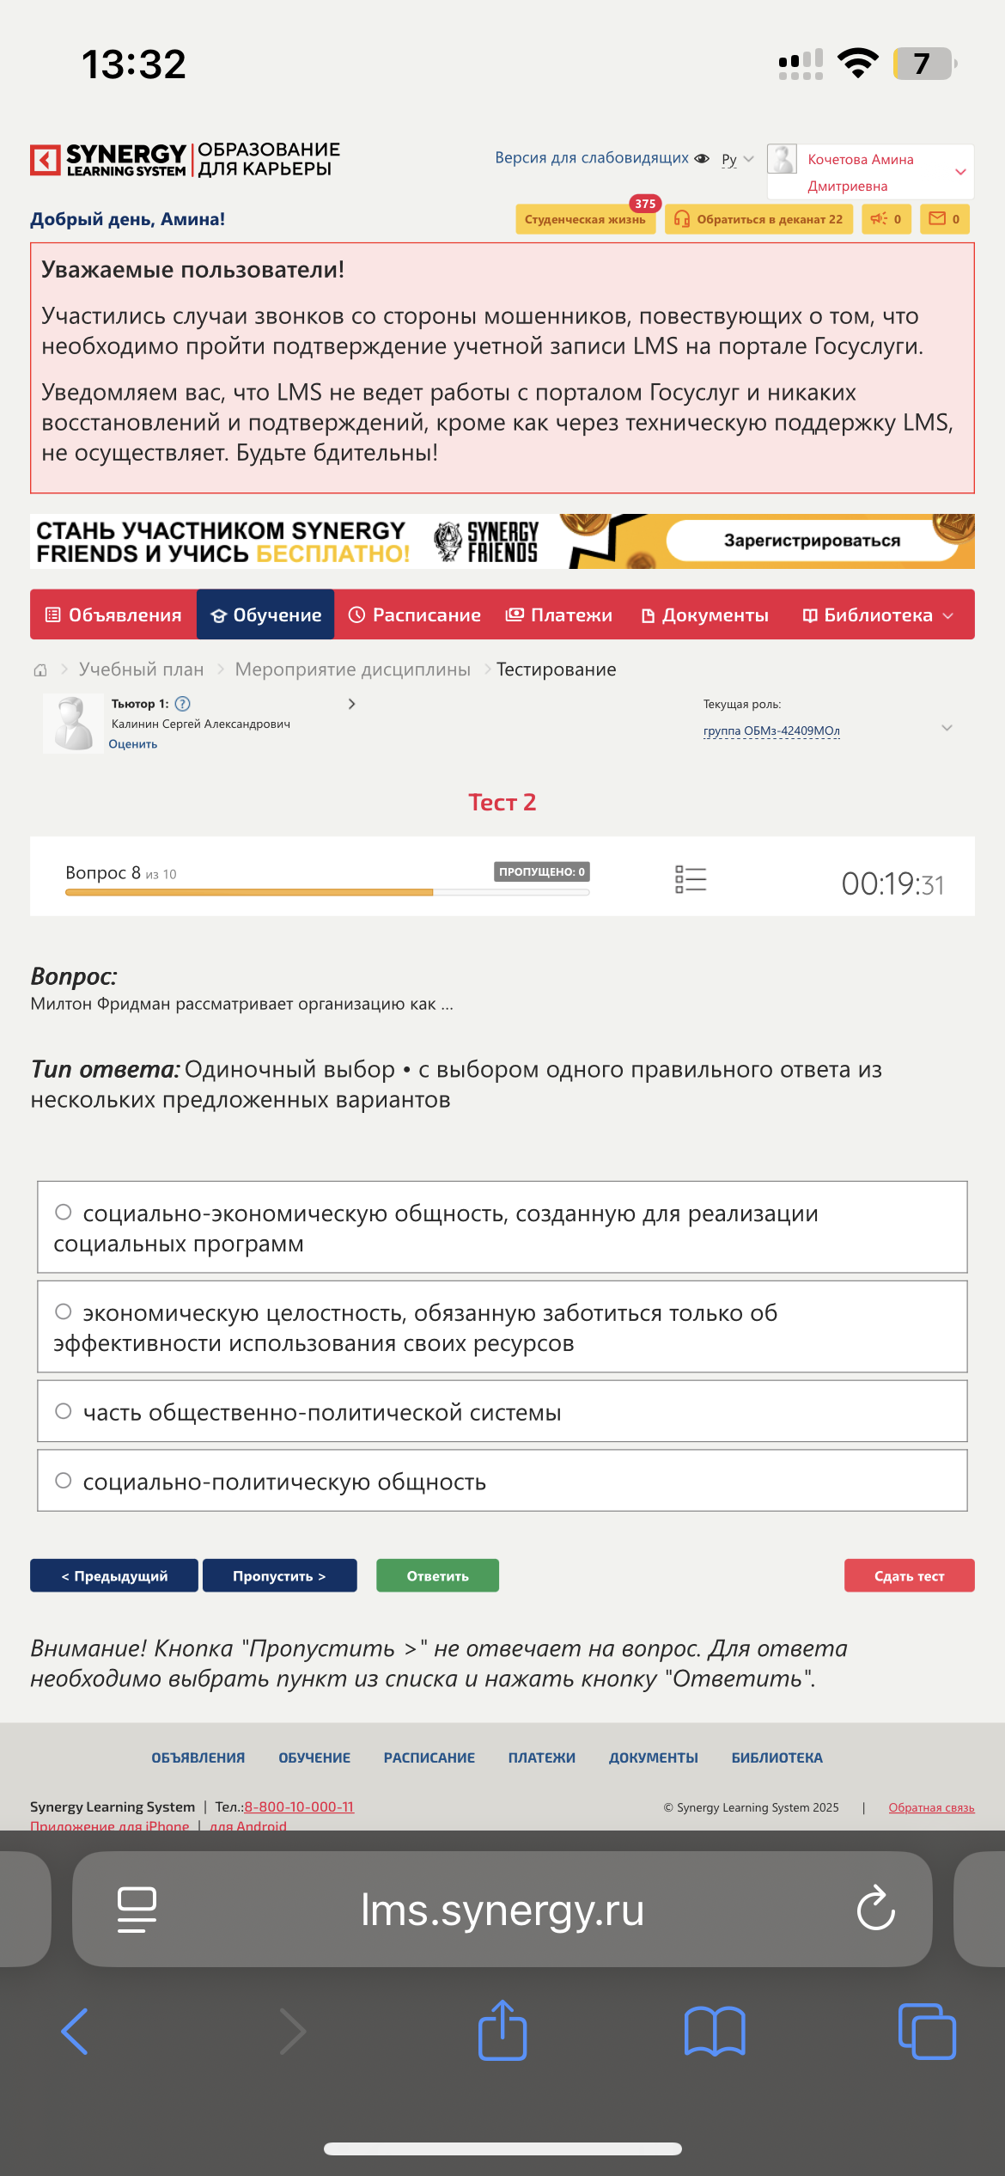The height and width of the screenshot is (2176, 1005).
Task: Expand the Текущая роль dropdown chevron
Action: (947, 728)
